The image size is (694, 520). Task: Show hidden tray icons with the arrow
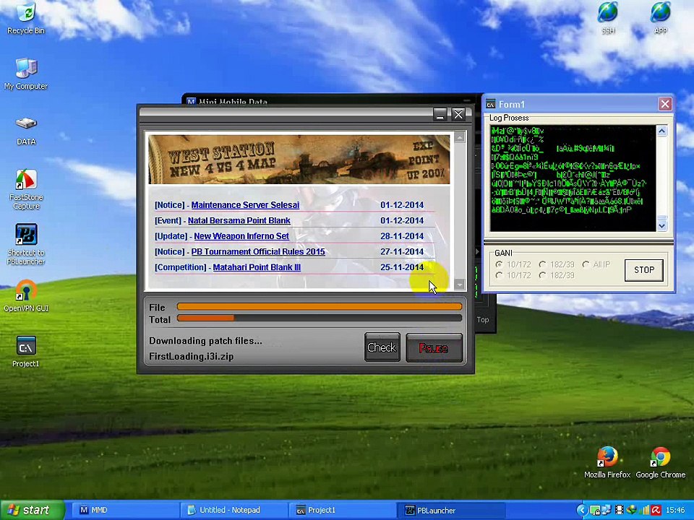click(x=583, y=511)
